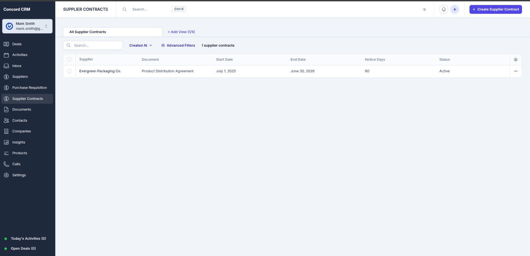This screenshot has height=256, width=530.
Task: Expand the Mark Smith account switcher
Action: pyautogui.click(x=27, y=26)
